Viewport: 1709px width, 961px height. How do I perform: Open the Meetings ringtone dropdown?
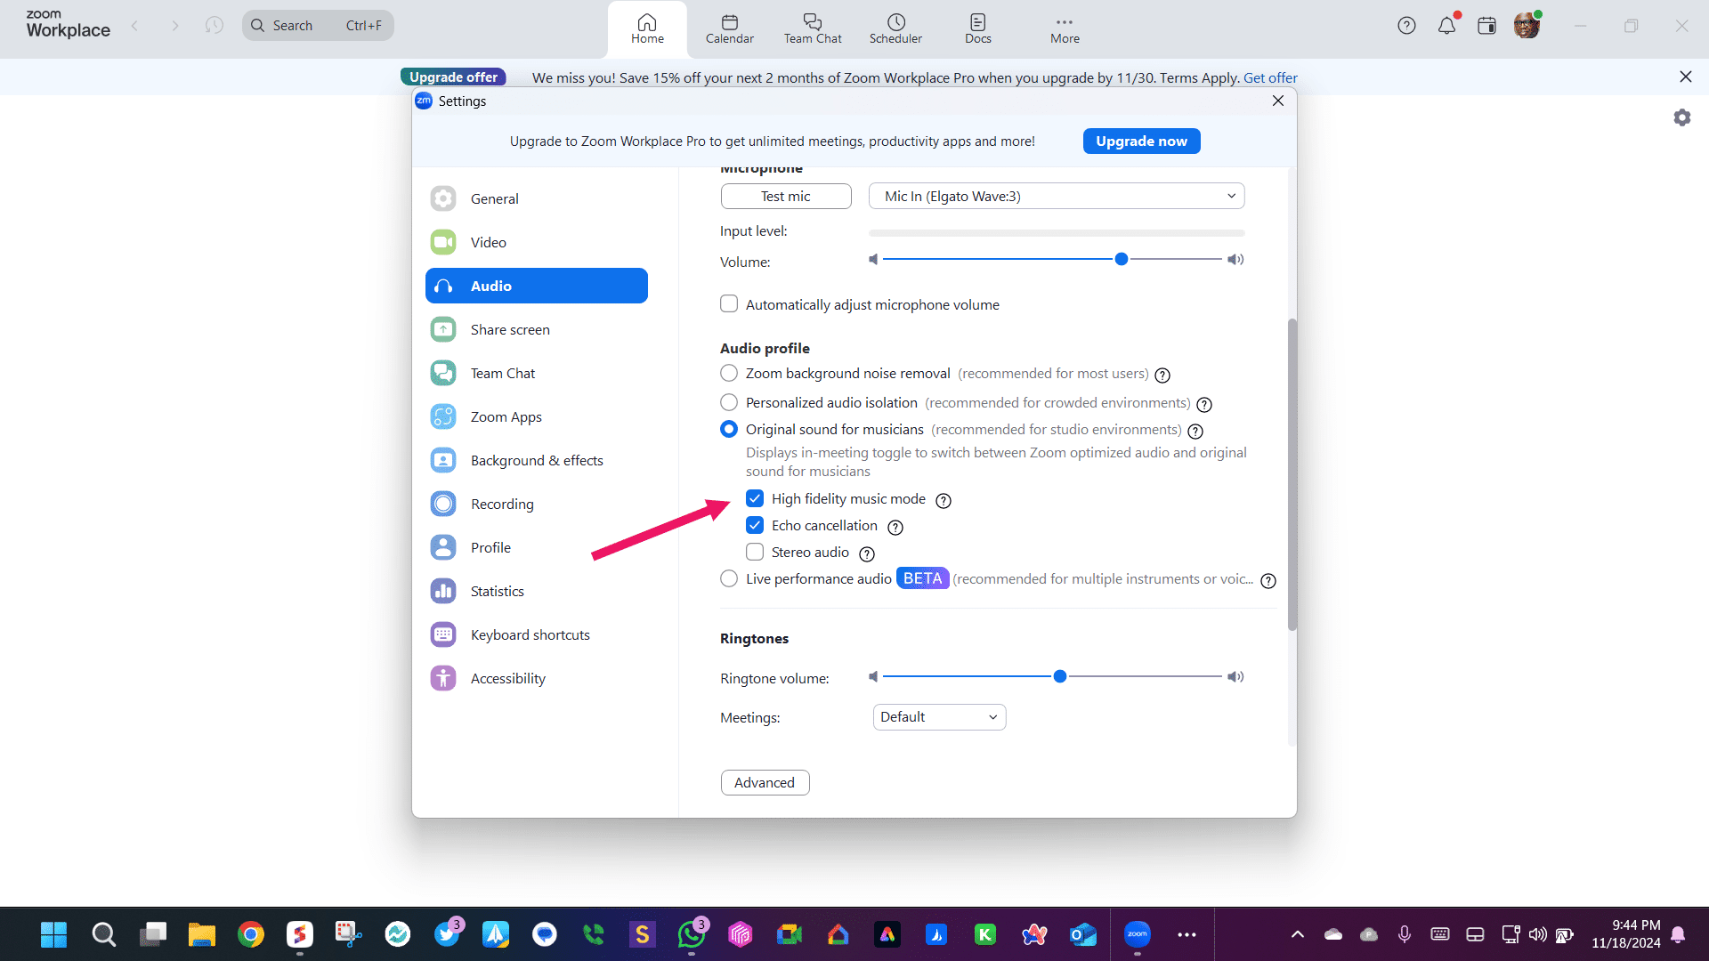pos(939,717)
